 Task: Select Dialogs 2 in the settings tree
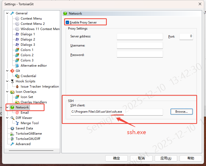pyautogui.click(x=28, y=39)
